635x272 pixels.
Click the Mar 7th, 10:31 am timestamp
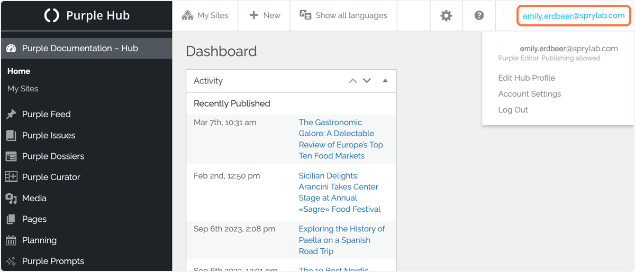225,123
